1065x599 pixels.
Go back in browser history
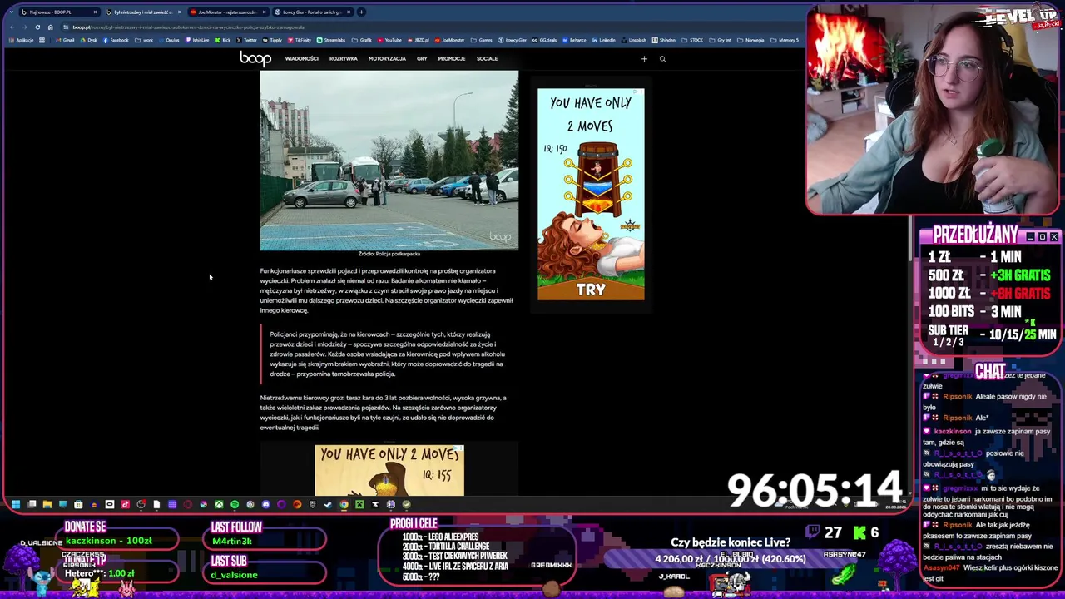[12, 27]
